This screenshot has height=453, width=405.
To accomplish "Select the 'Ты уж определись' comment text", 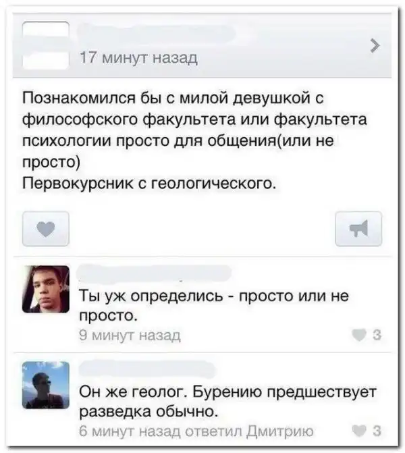I will point(214,305).
